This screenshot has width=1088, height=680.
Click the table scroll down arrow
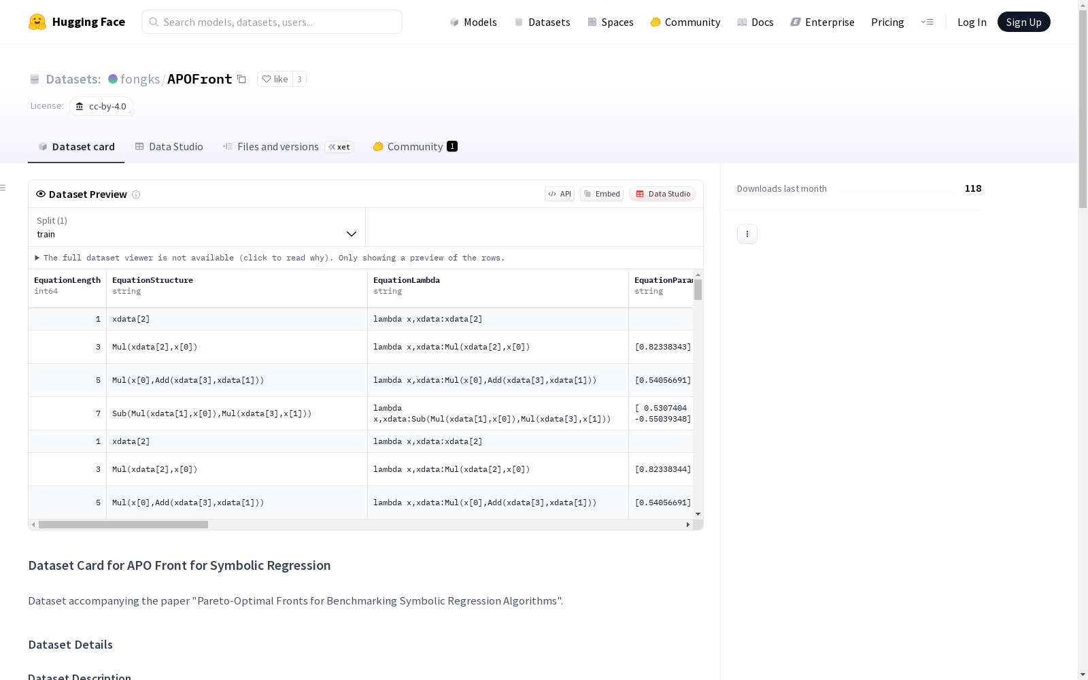pos(698,514)
